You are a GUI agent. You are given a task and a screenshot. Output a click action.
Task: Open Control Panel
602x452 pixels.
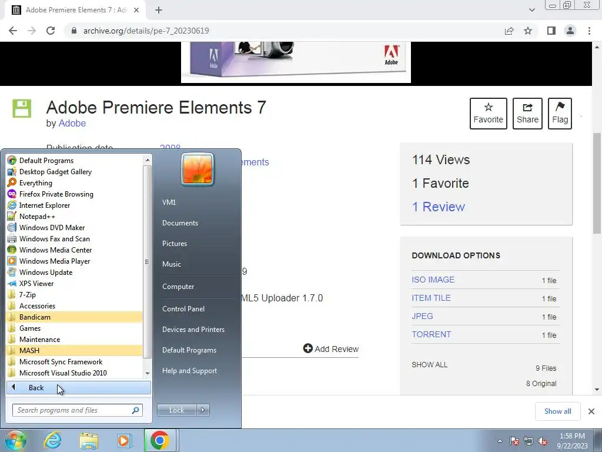(183, 308)
